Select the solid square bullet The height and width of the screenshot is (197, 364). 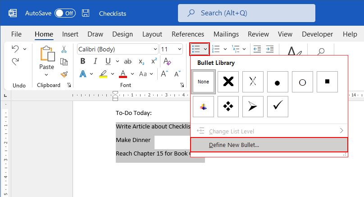[327, 82]
